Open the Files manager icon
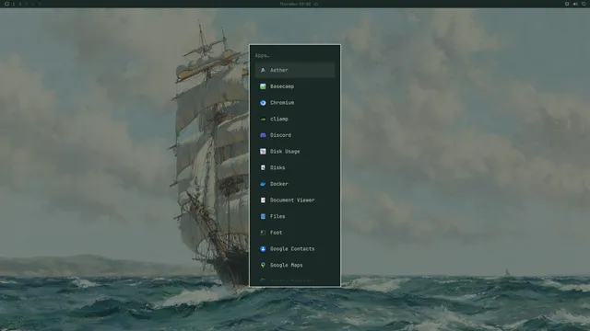Image resolution: width=590 pixels, height=331 pixels. tap(263, 217)
